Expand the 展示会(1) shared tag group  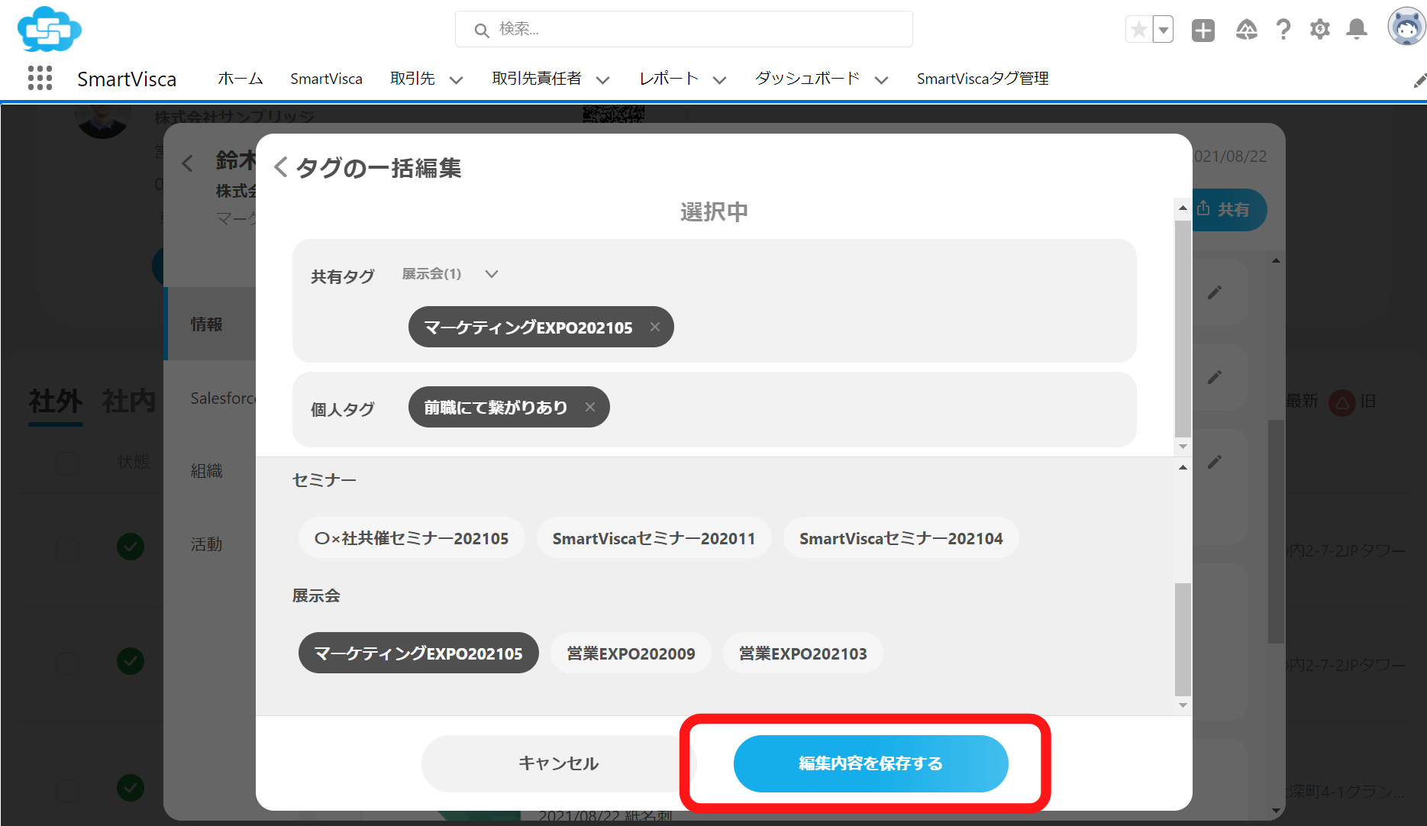(x=492, y=274)
